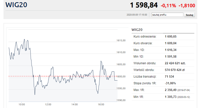The image size is (200, 108).
Task: Click the 1615,00 price axis label
Action: pyautogui.click(x=121, y=40)
